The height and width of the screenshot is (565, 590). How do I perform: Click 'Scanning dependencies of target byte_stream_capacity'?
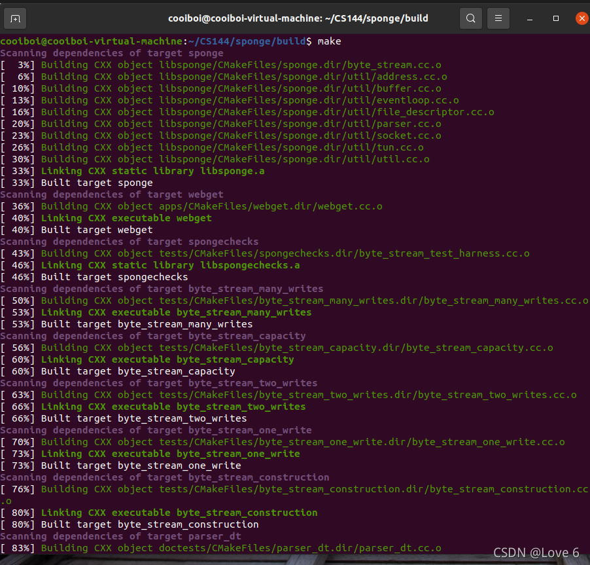tap(153, 336)
